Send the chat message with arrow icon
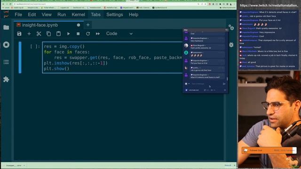Viewport: 301px width, 169px height. pos(224,84)
